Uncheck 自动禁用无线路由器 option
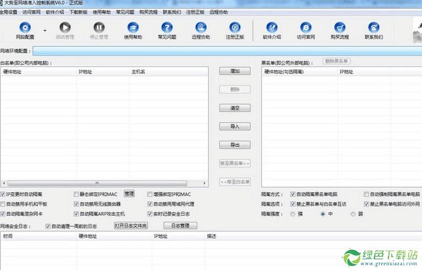The width and height of the screenshot is (422, 270). [77, 204]
